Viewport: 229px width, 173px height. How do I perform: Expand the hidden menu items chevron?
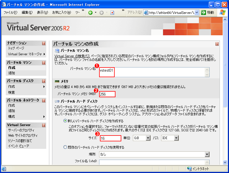coord(83,10)
